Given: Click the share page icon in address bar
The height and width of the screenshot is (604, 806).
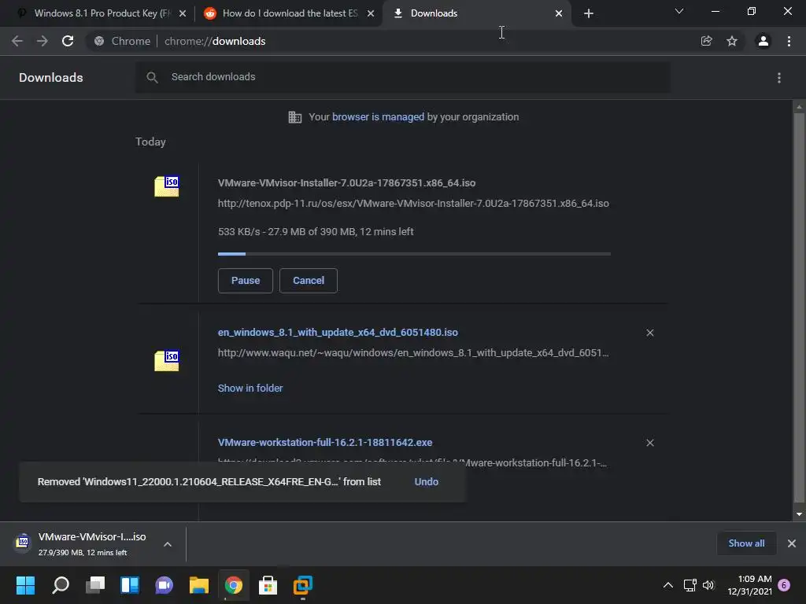Looking at the screenshot, I should point(706,41).
